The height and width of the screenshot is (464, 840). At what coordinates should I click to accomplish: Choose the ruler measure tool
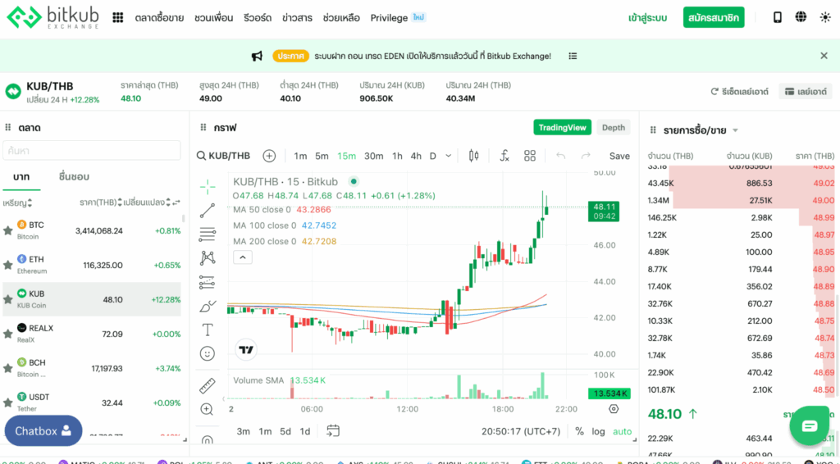tap(208, 384)
